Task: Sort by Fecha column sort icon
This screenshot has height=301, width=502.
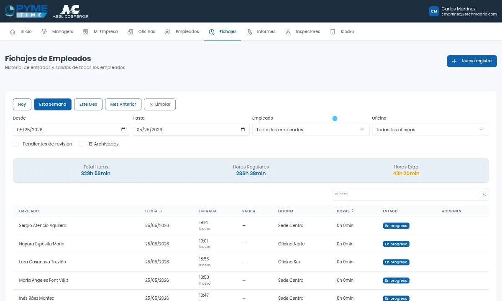Action: [x=160, y=211]
